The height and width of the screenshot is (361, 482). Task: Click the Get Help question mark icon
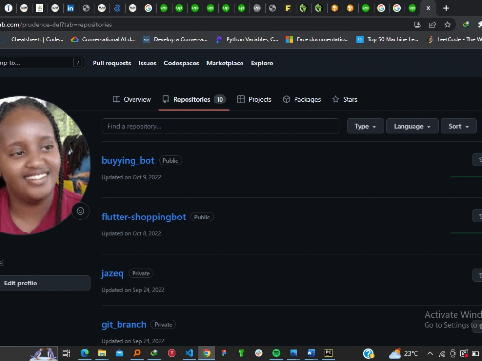[368, 354]
